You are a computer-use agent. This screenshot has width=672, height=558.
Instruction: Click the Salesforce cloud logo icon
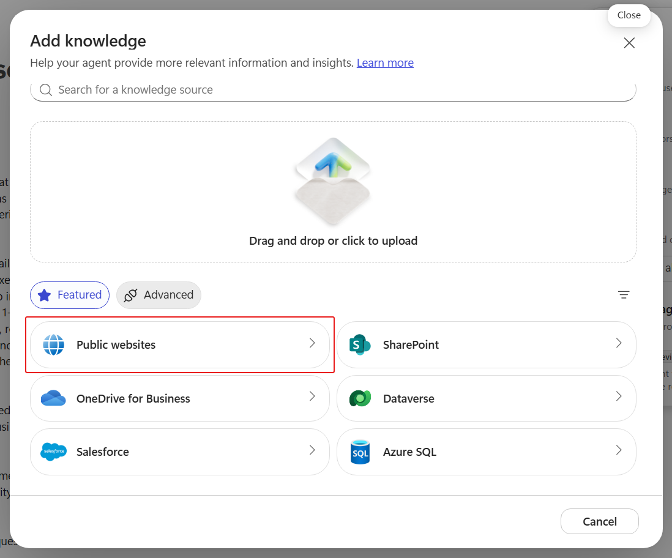pyautogui.click(x=53, y=452)
